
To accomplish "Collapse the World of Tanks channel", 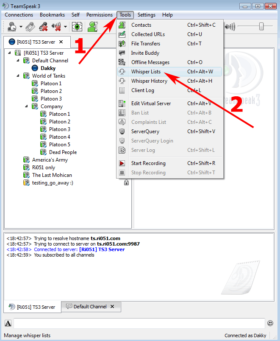I will coord(18,76).
